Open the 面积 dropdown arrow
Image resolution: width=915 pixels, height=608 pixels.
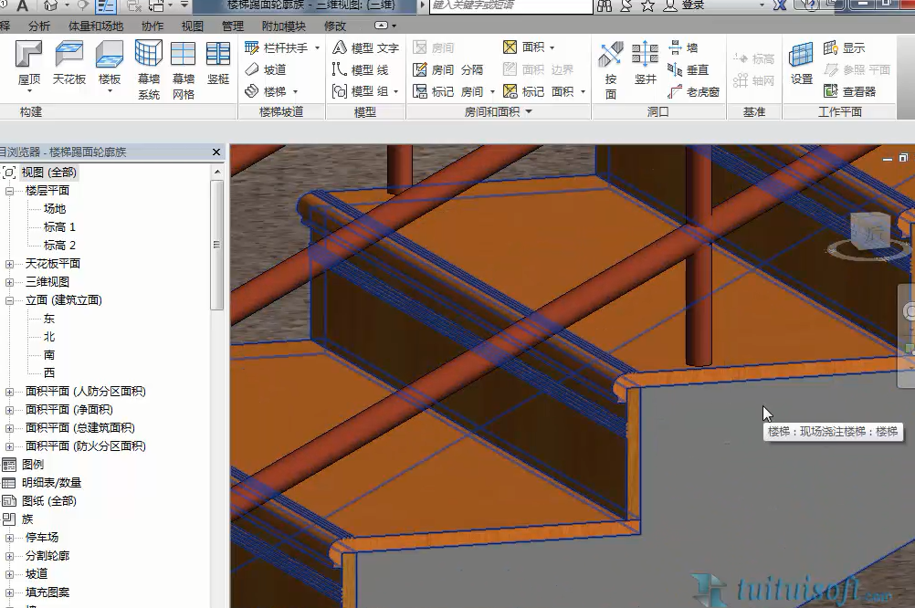[x=552, y=47]
